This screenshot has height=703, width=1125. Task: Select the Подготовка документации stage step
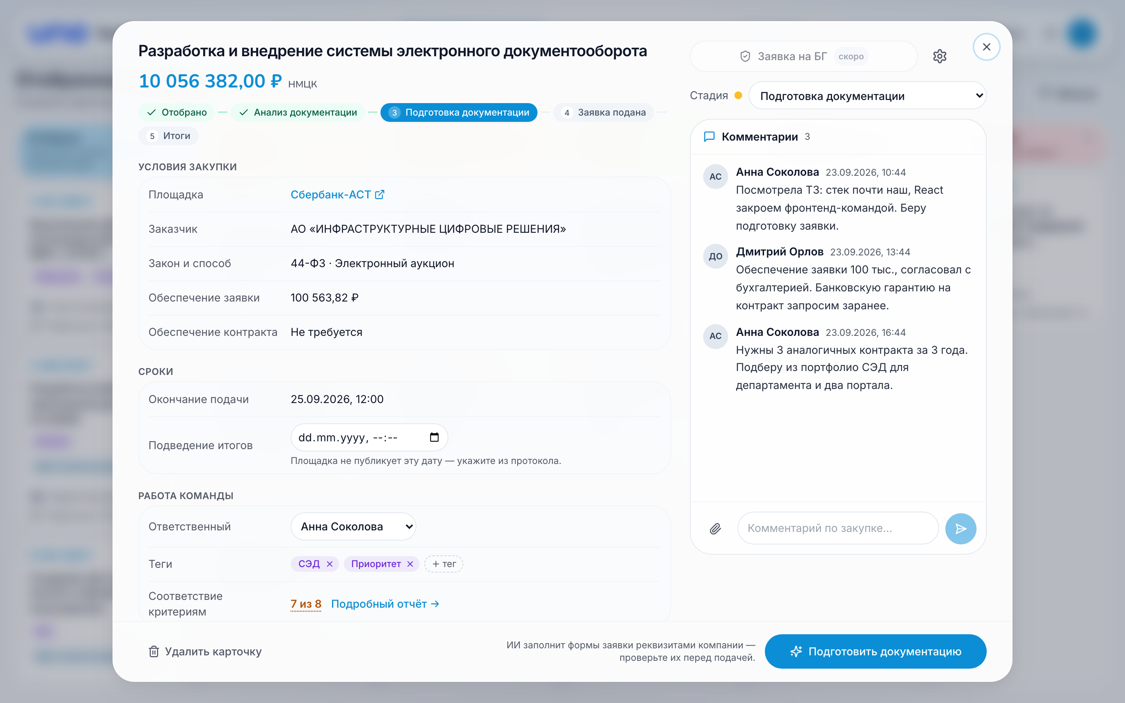point(459,112)
